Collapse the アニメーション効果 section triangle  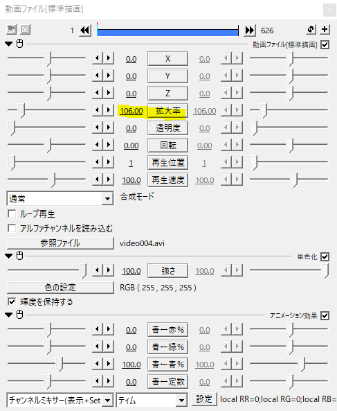(8, 315)
